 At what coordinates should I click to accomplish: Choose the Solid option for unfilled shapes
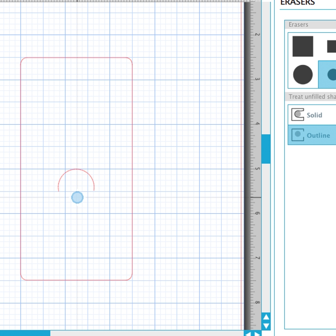coord(312,115)
